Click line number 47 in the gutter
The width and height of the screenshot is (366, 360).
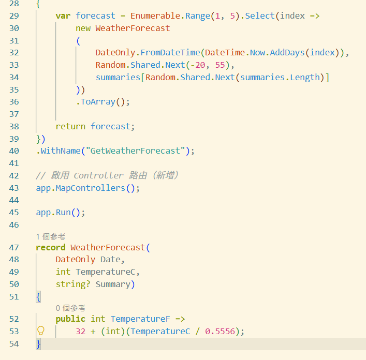[x=14, y=247]
